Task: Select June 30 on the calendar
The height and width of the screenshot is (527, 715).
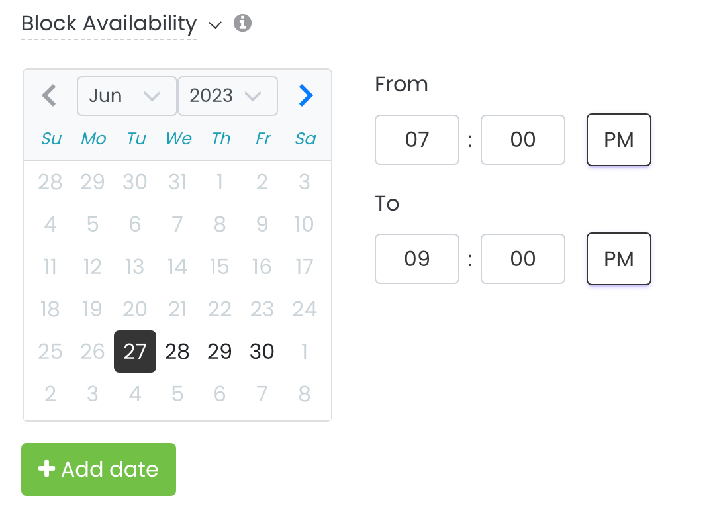Action: [x=262, y=352]
